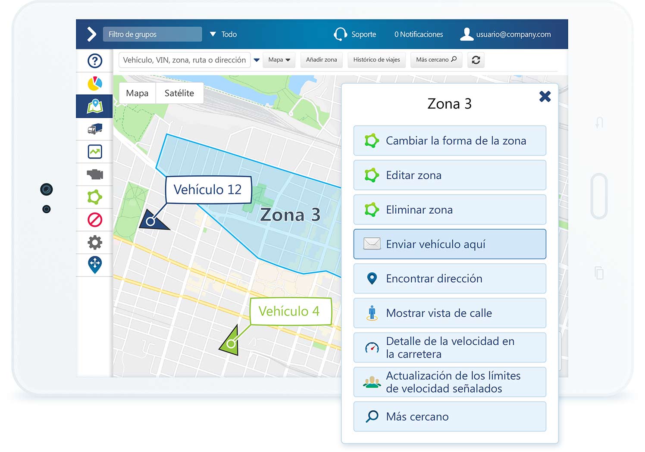Select the map icon in the sidebar
This screenshot has width=645, height=452.
94,106
